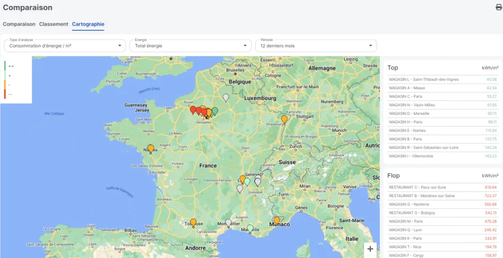Select MAGASIN C - Paris row
The image size is (503, 258).
tap(443, 96)
